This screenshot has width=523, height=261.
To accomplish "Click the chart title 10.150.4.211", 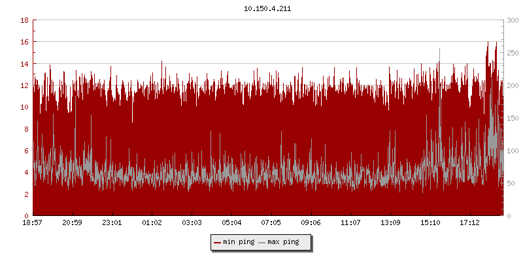I will click(x=267, y=9).
